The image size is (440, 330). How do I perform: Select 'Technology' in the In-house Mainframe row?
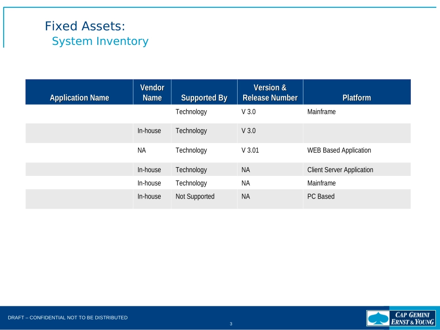191,183
